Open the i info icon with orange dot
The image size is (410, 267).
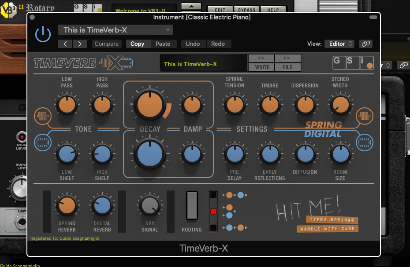click(366, 63)
